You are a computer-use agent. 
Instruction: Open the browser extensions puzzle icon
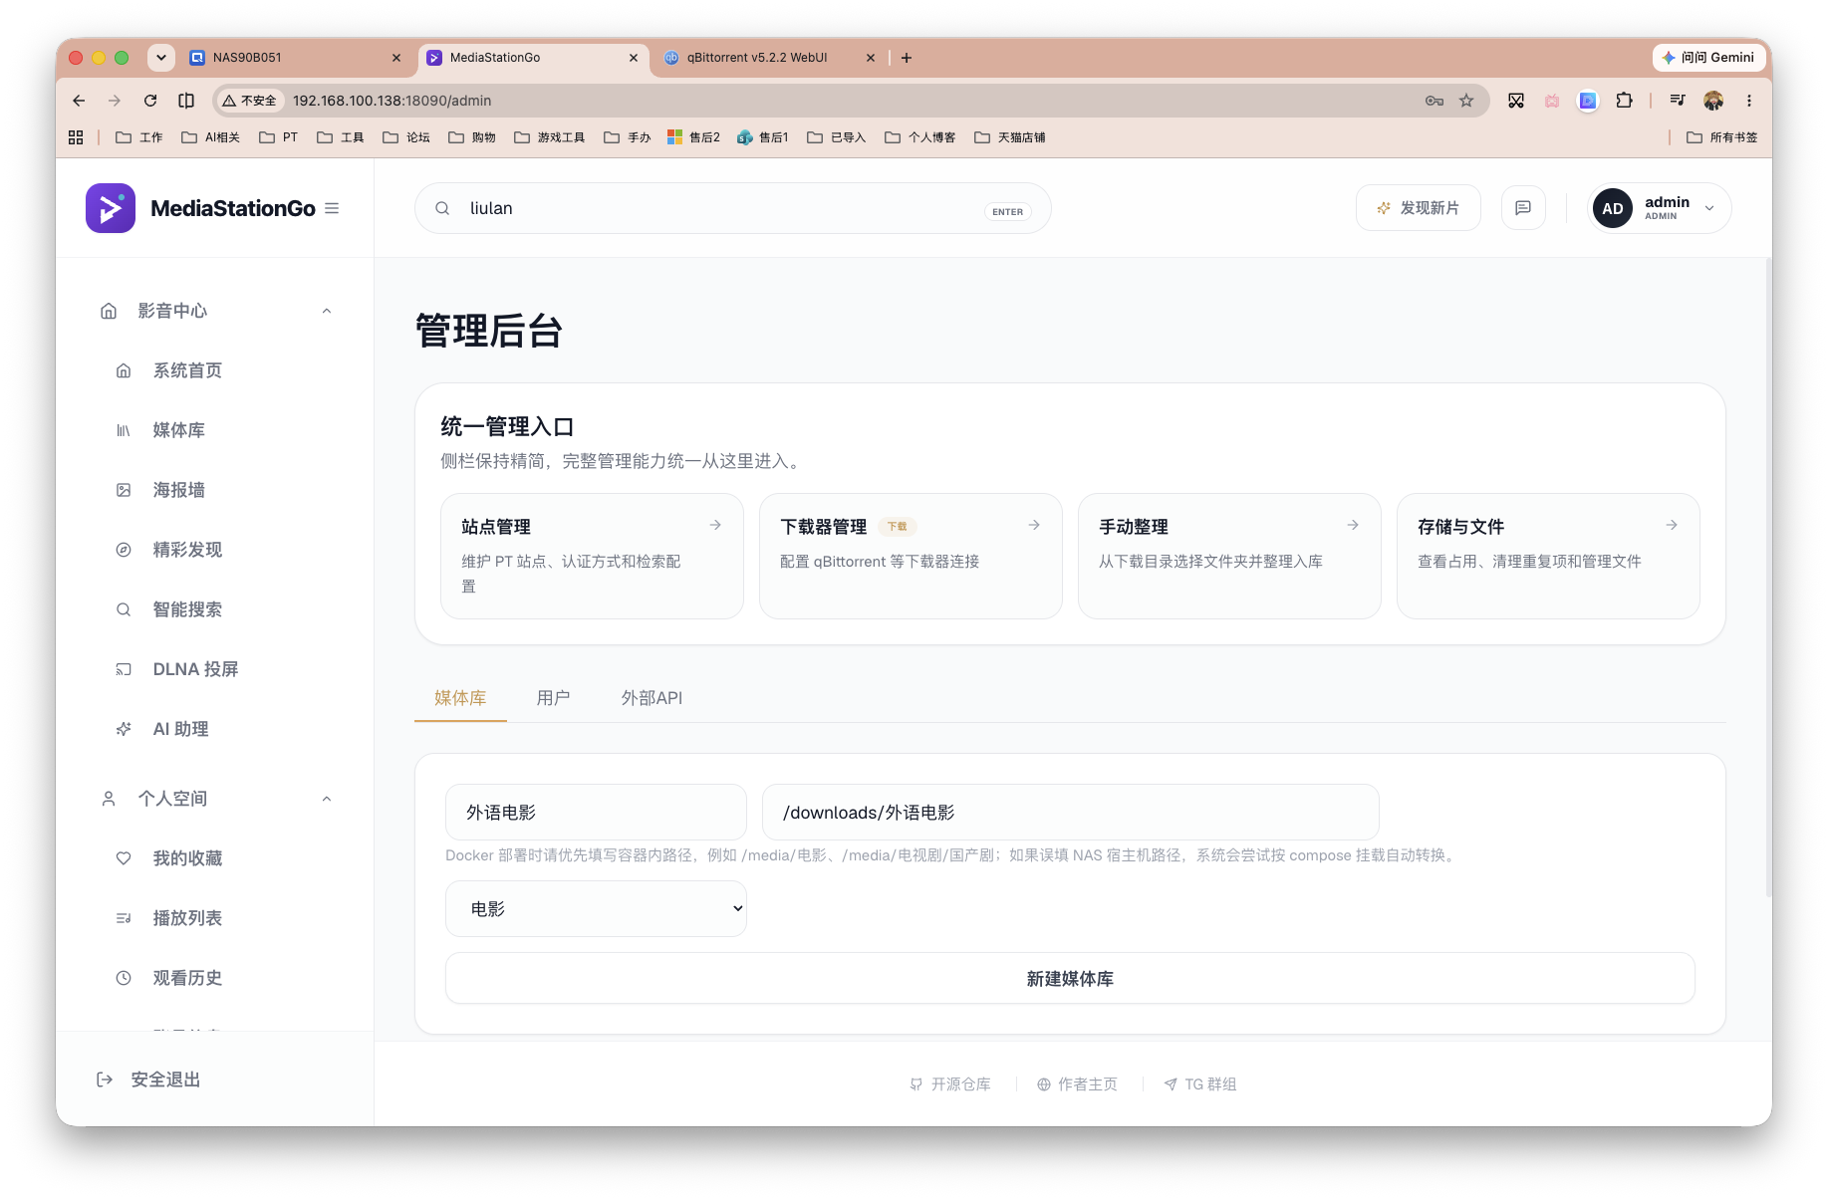click(x=1625, y=101)
